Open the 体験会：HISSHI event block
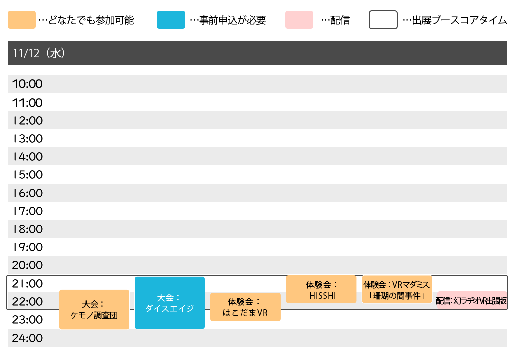This screenshot has height=362, width=515. (321, 290)
